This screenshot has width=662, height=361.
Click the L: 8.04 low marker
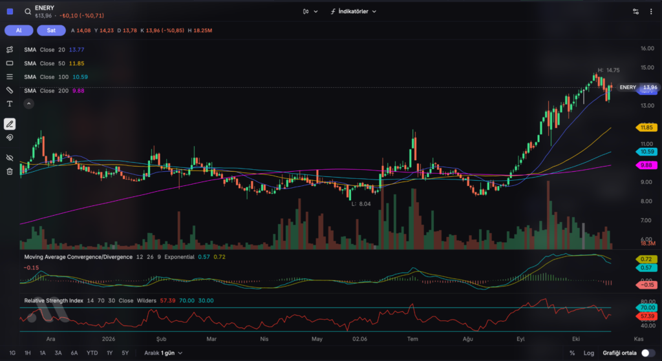[361, 203]
